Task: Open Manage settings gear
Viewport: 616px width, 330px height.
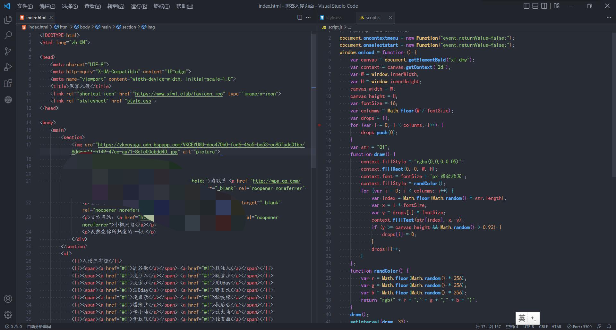Action: tap(8, 315)
